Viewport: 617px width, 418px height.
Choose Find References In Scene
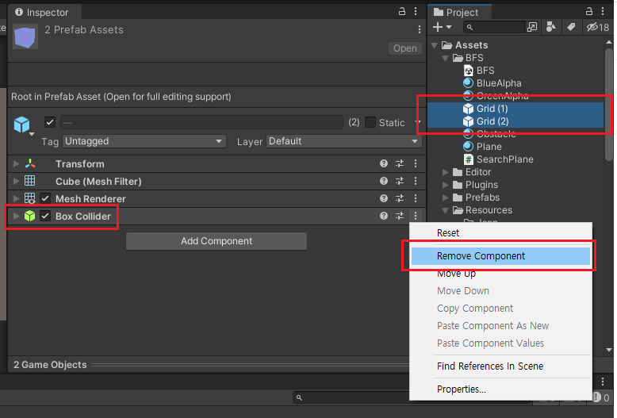(x=500, y=366)
